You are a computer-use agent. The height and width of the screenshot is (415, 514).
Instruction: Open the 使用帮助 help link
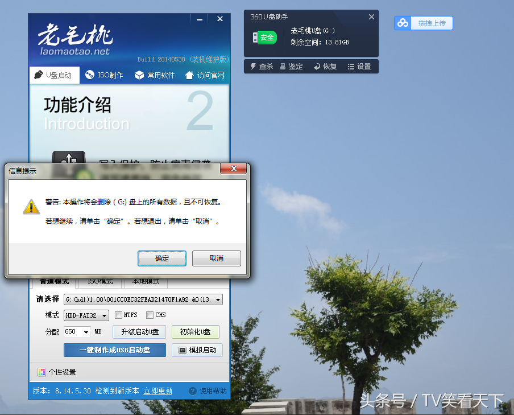coord(213,391)
